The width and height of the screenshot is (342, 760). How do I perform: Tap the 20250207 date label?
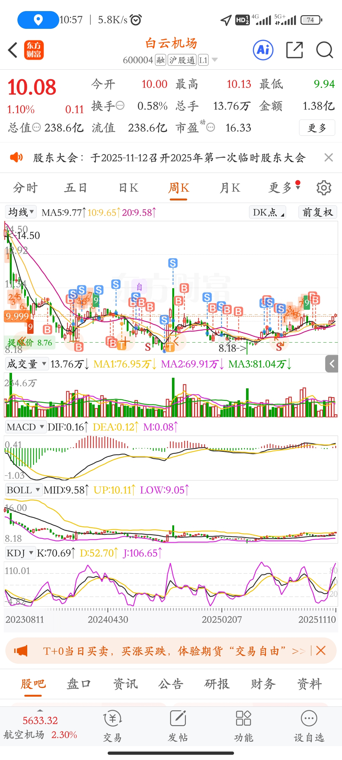(222, 619)
